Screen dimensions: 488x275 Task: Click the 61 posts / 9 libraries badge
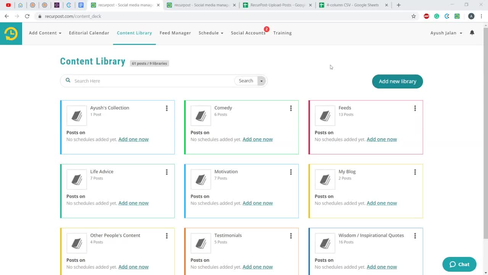click(x=149, y=63)
